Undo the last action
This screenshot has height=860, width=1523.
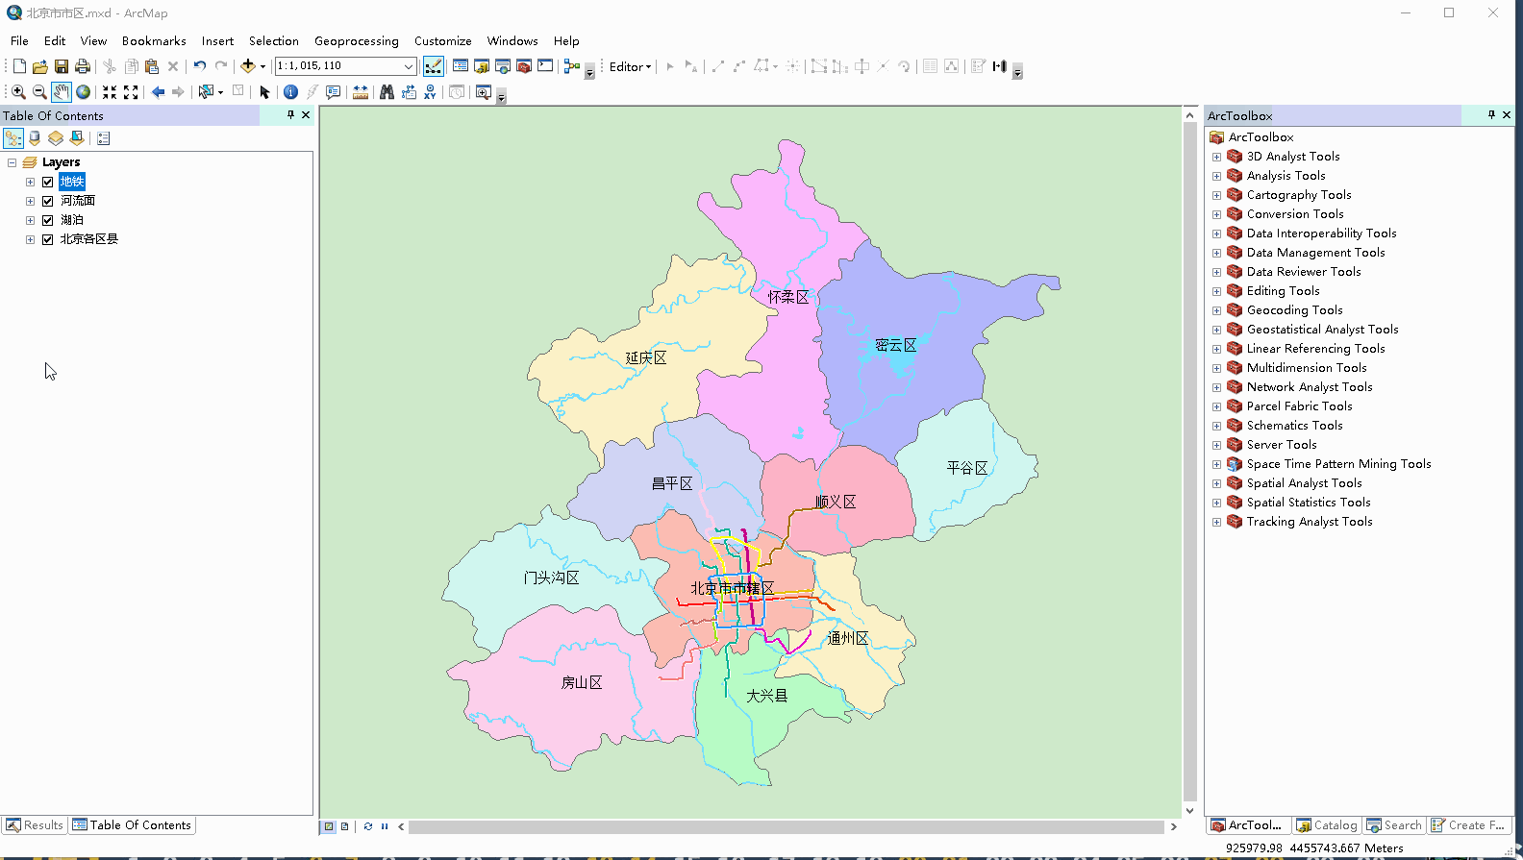(x=199, y=66)
